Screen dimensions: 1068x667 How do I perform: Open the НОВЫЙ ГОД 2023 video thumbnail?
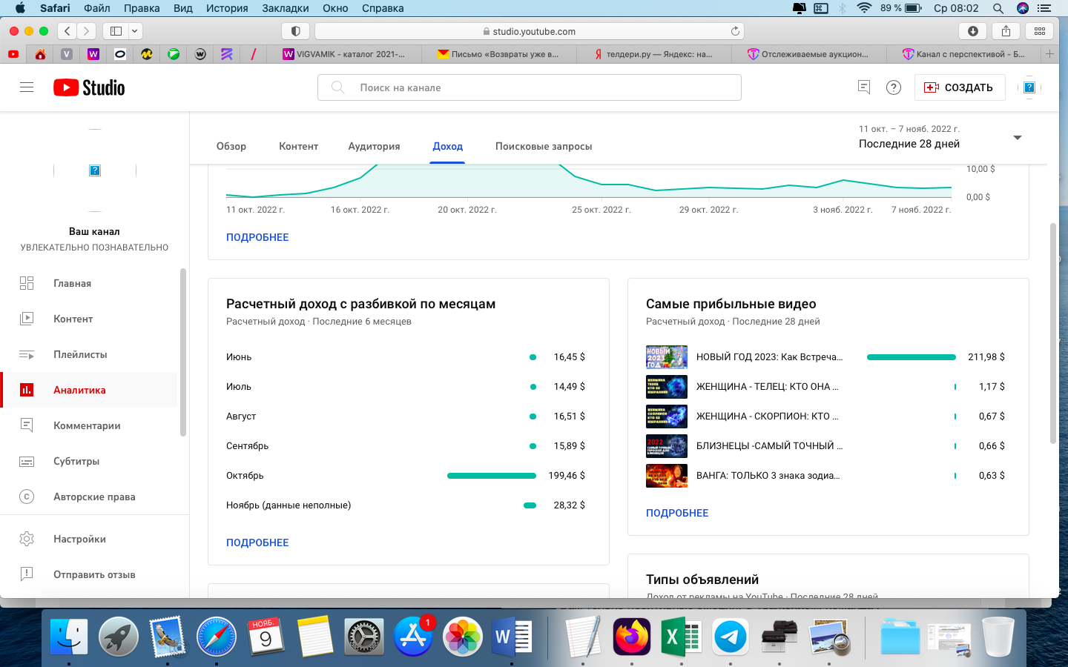point(667,357)
